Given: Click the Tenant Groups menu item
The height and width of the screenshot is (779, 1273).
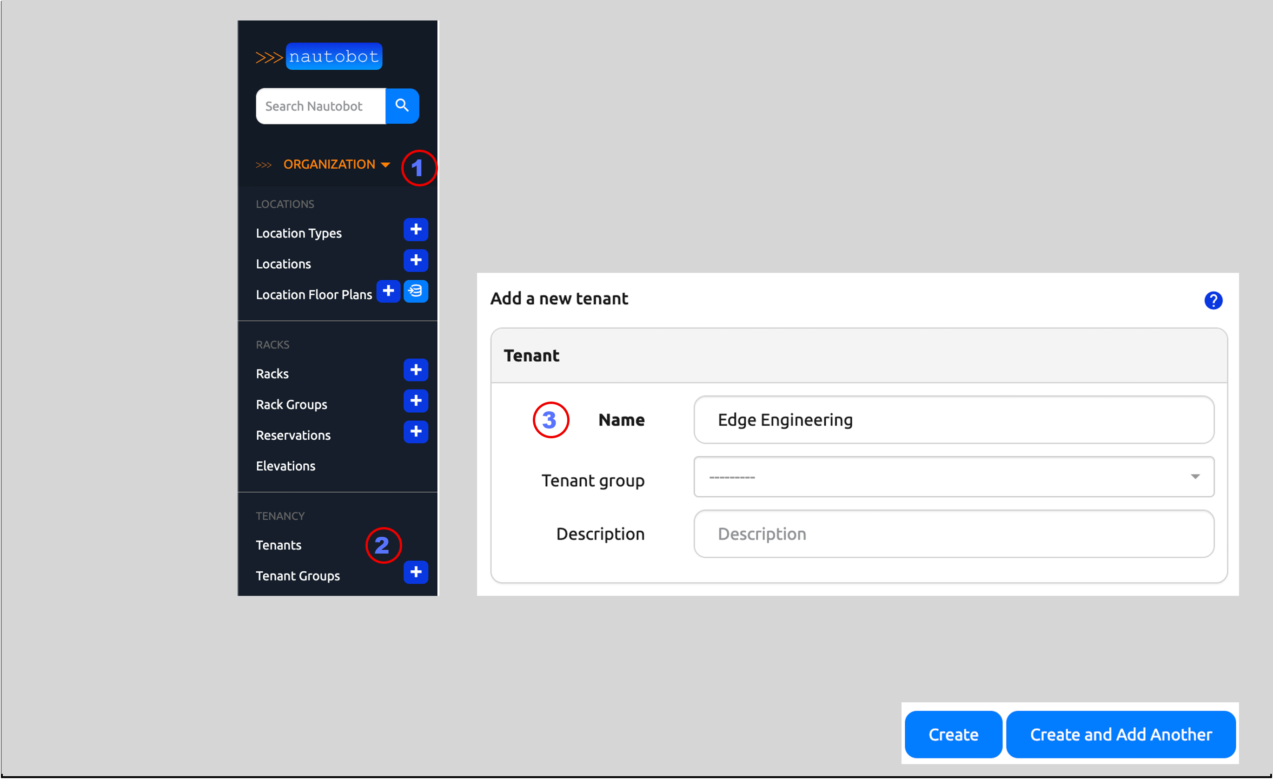Looking at the screenshot, I should [x=299, y=575].
